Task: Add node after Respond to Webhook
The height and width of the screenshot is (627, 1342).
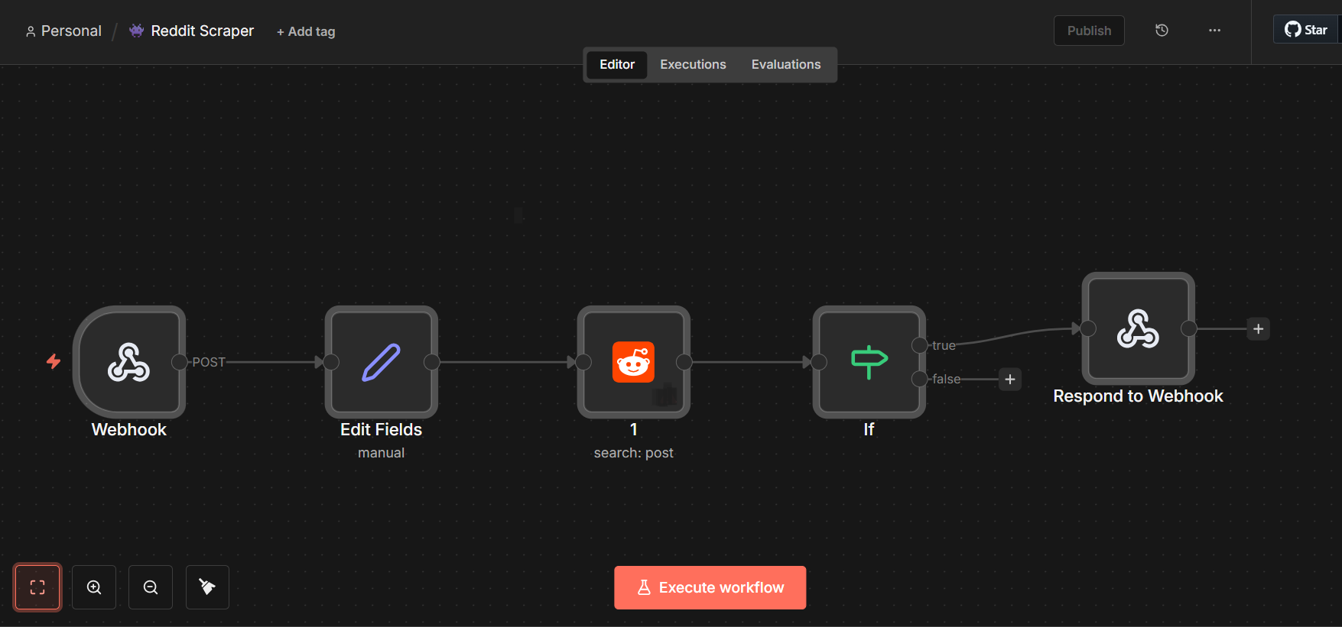Action: [1259, 329]
